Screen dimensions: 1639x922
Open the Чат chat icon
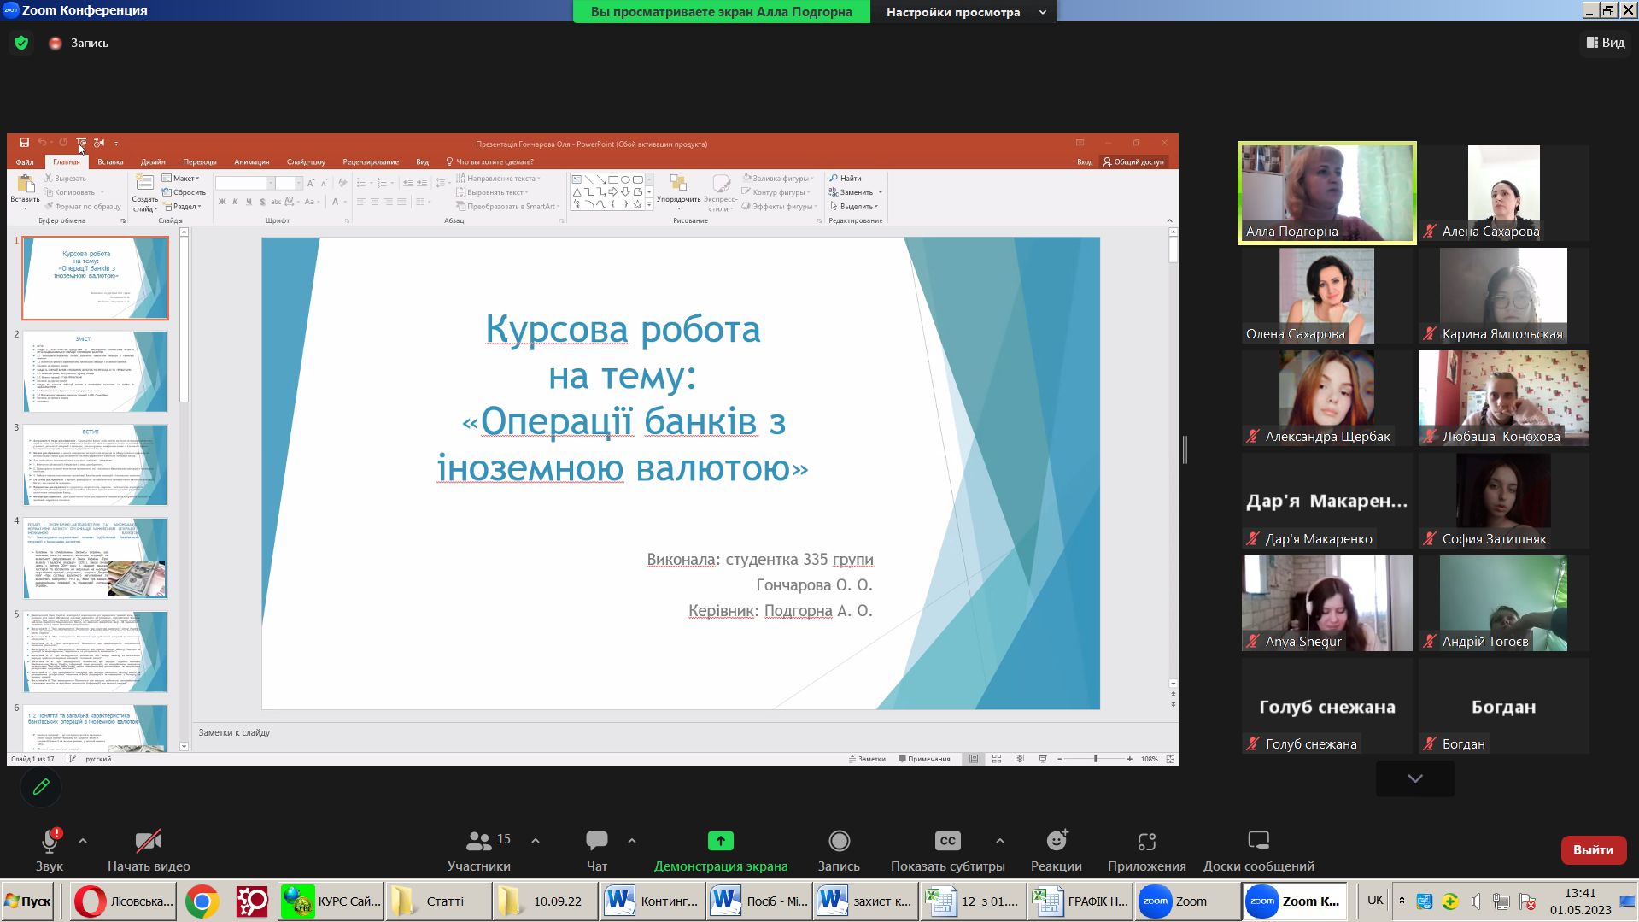tap(597, 841)
